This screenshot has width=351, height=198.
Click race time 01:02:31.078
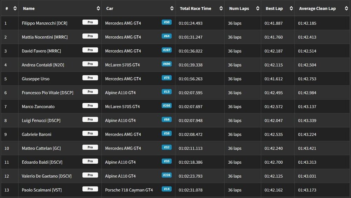(191, 190)
